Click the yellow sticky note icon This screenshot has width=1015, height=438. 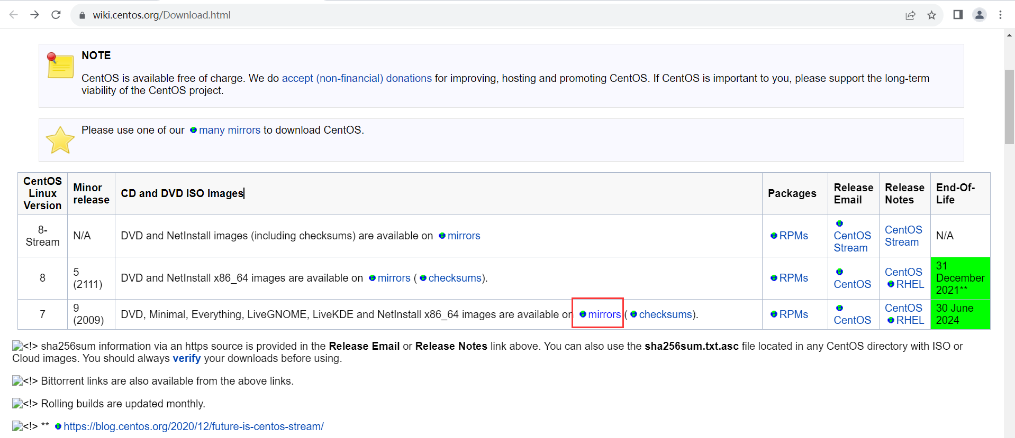(60, 66)
